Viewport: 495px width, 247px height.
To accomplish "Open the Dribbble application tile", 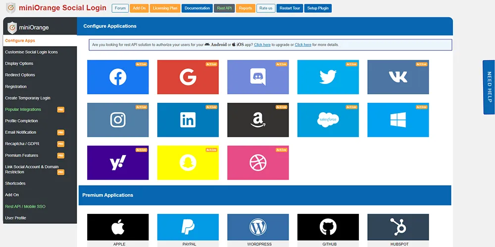I will tap(258, 163).
